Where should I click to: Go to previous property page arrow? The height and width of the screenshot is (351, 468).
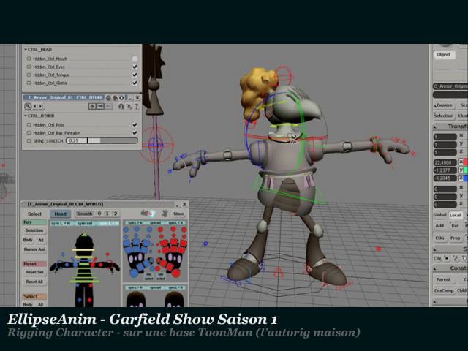tap(35, 106)
